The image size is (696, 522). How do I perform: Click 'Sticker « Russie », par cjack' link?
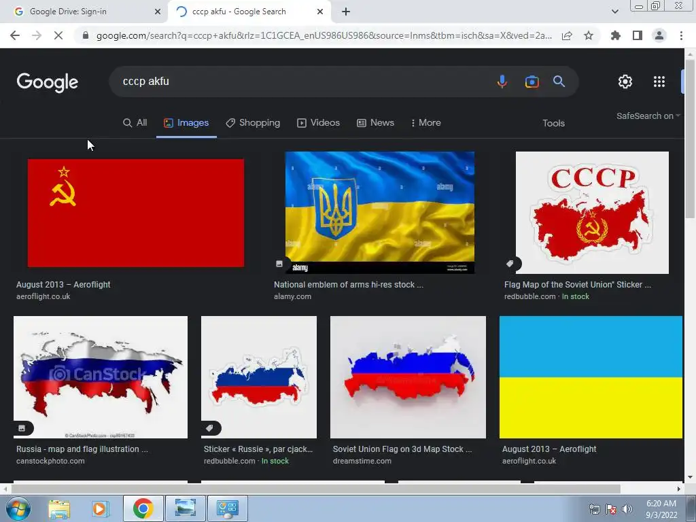tap(258, 449)
